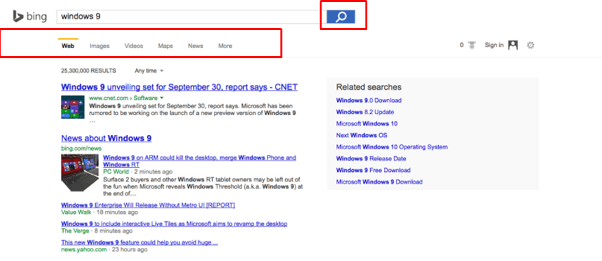602x261 pixels.
Task: Click the 25,300,000 RESULTS count text
Action: [x=88, y=71]
